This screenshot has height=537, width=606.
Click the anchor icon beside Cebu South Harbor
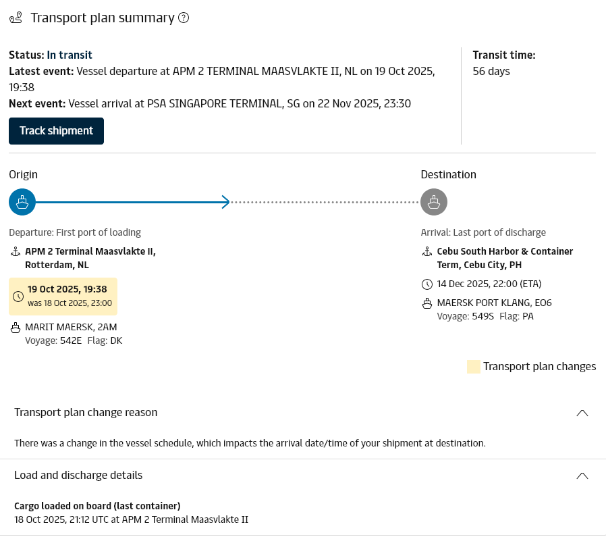tap(427, 252)
